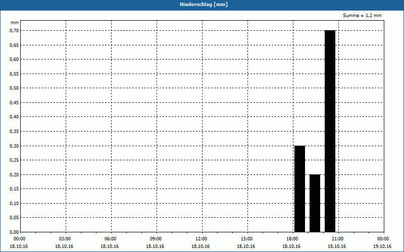404x252 pixels.
Task: Click the 0,25 y-axis value
Action: click(14, 160)
